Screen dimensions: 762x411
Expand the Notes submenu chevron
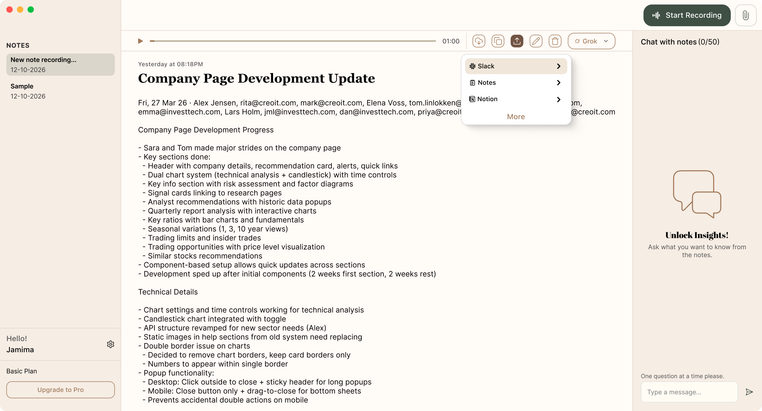pos(559,83)
